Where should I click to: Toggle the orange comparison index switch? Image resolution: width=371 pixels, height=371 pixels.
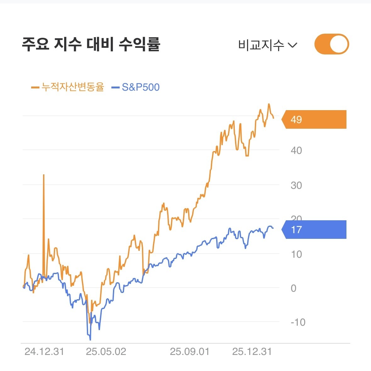coord(331,44)
